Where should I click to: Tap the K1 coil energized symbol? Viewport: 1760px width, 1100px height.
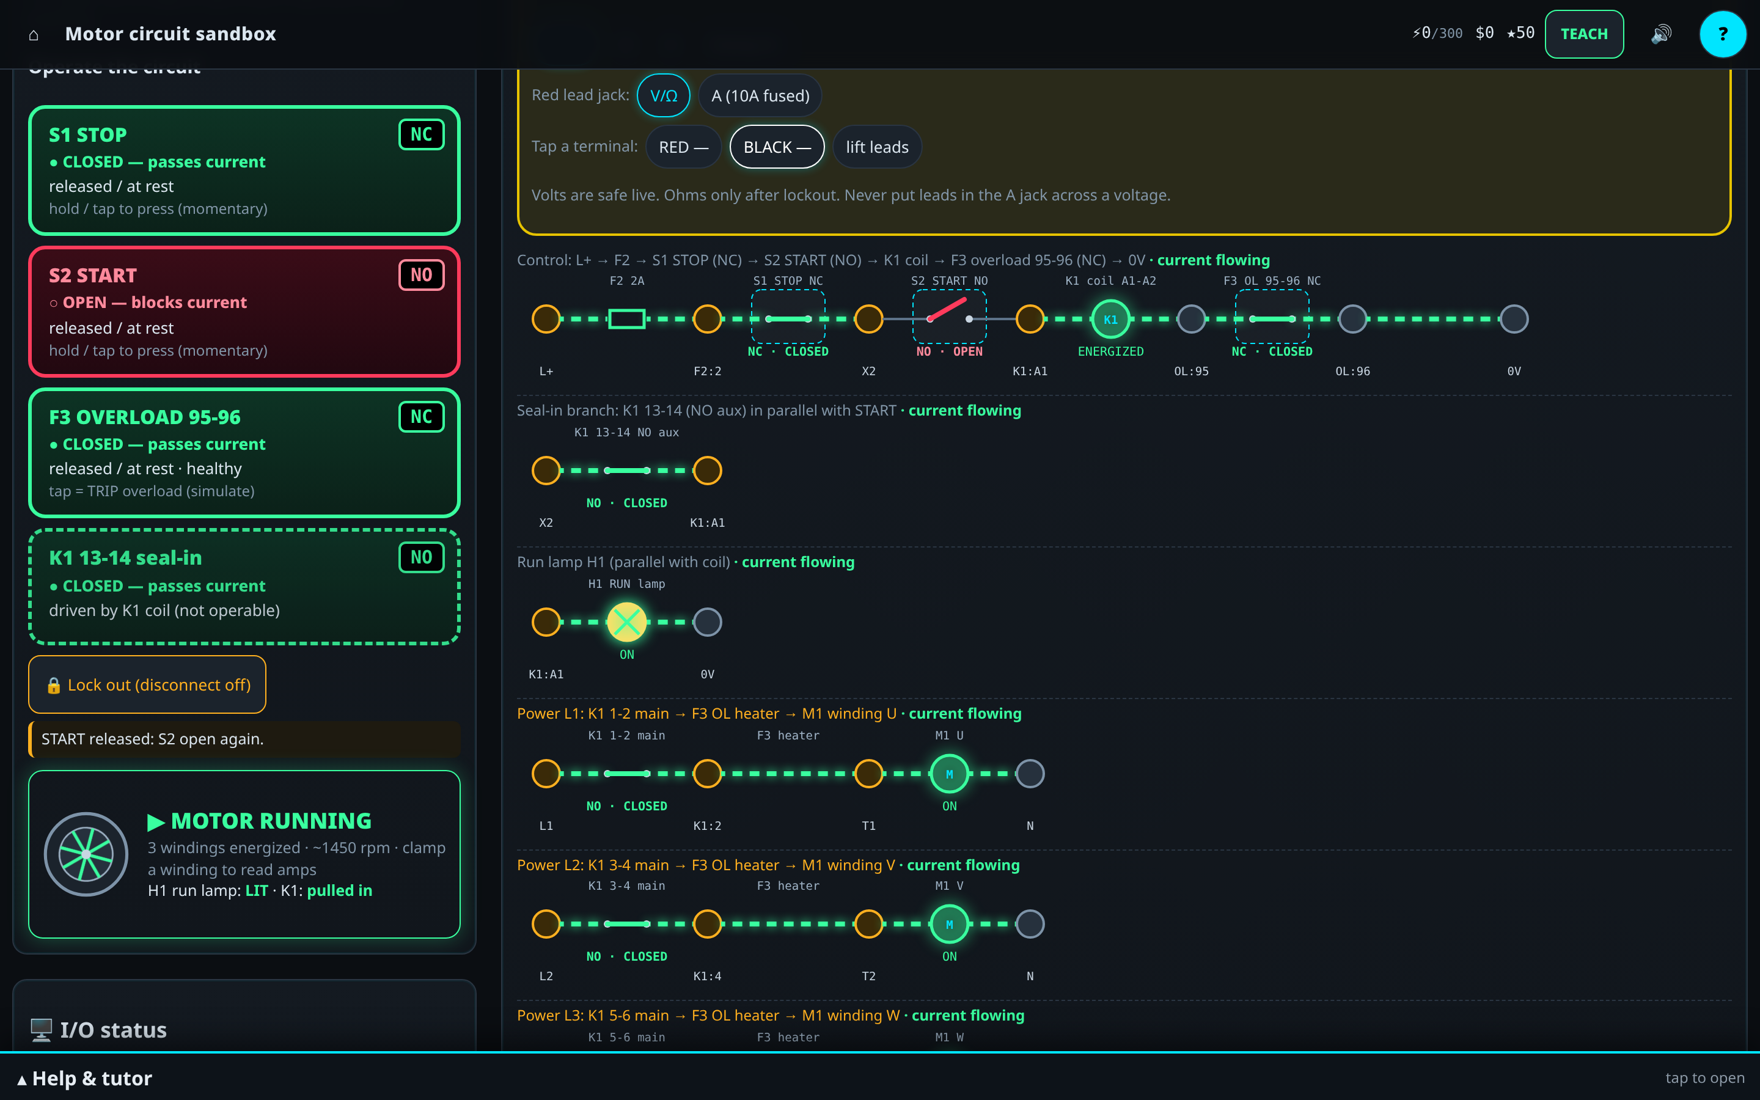point(1110,318)
